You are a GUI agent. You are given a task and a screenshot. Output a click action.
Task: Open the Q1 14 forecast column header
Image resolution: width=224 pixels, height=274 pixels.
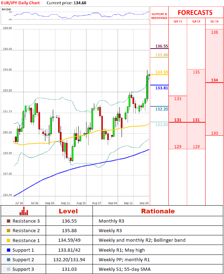coord(214,22)
